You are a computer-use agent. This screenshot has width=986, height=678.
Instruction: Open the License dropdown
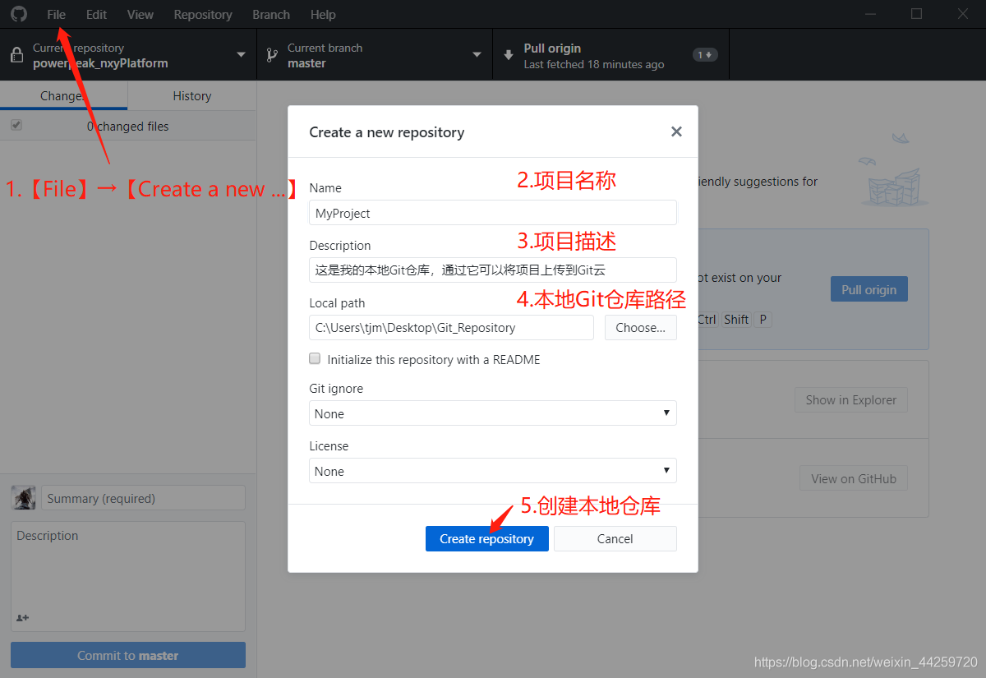pos(493,471)
